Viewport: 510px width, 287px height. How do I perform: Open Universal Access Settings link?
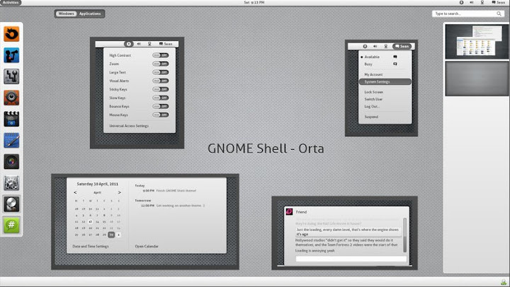[x=129, y=126]
